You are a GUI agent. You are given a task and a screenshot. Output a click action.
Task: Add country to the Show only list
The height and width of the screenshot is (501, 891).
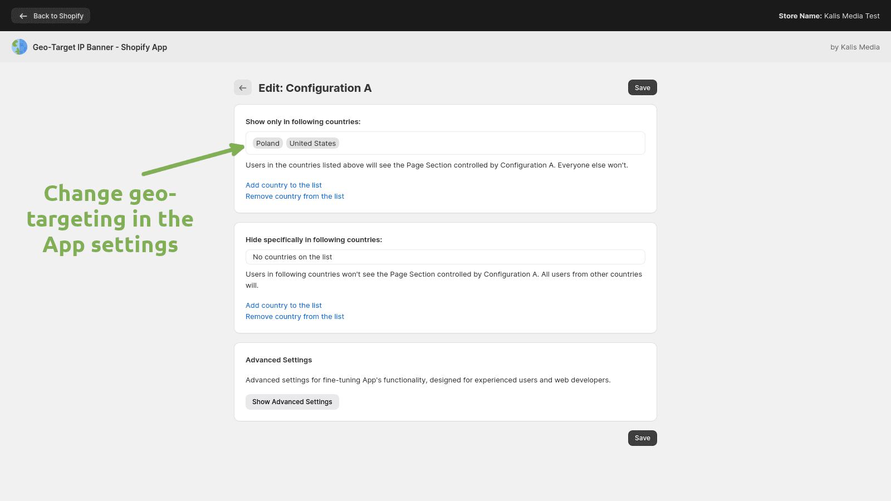coord(283,185)
